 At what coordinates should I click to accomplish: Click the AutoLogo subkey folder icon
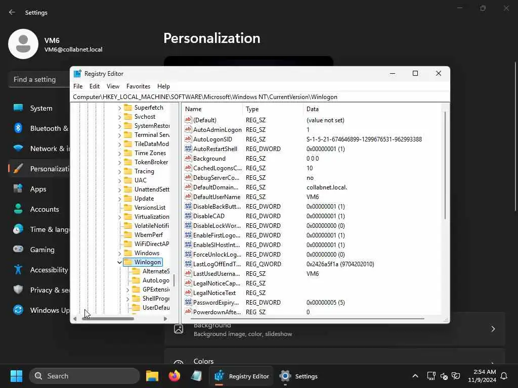point(136,280)
